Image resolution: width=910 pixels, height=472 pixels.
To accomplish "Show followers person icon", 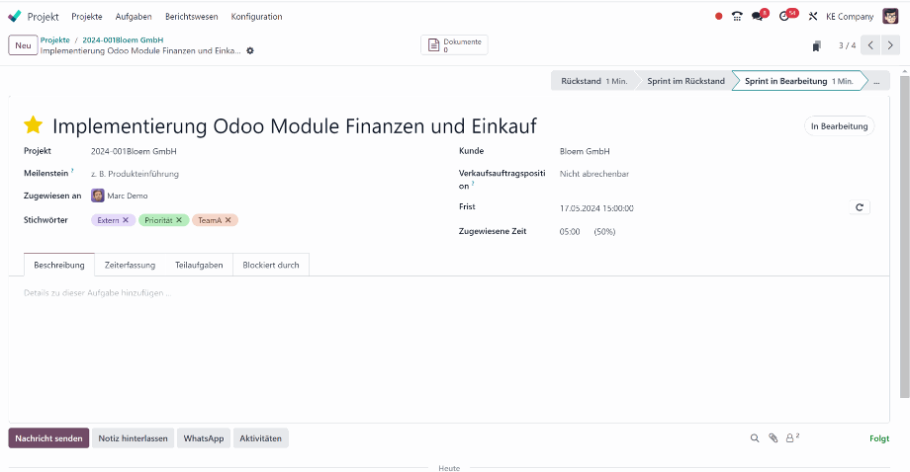I will 790,438.
